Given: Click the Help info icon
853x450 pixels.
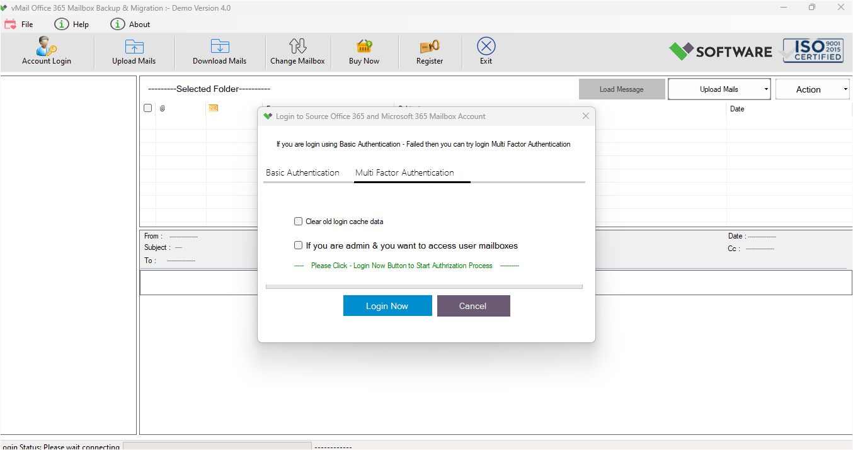Looking at the screenshot, I should [61, 25].
